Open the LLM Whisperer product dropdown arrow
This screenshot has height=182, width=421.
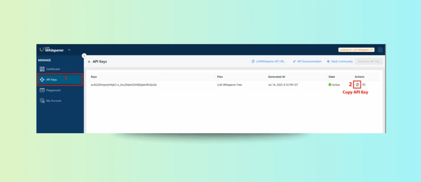[x=69, y=50]
